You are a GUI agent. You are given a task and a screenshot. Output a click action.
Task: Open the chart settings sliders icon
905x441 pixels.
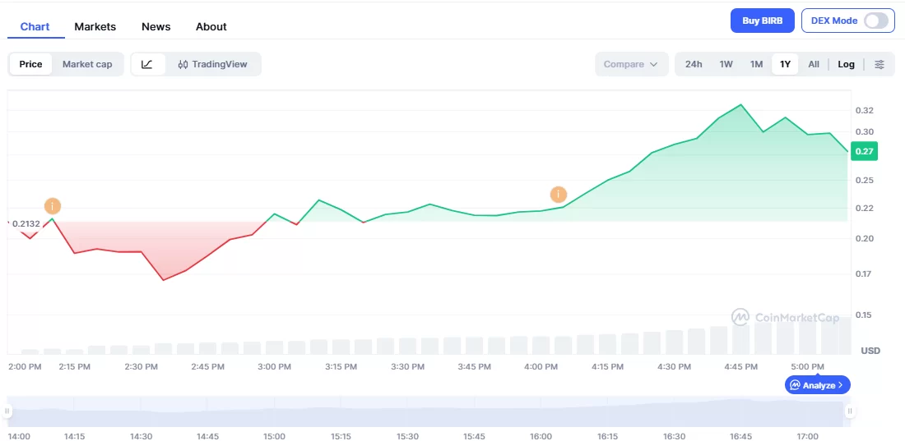(x=879, y=64)
